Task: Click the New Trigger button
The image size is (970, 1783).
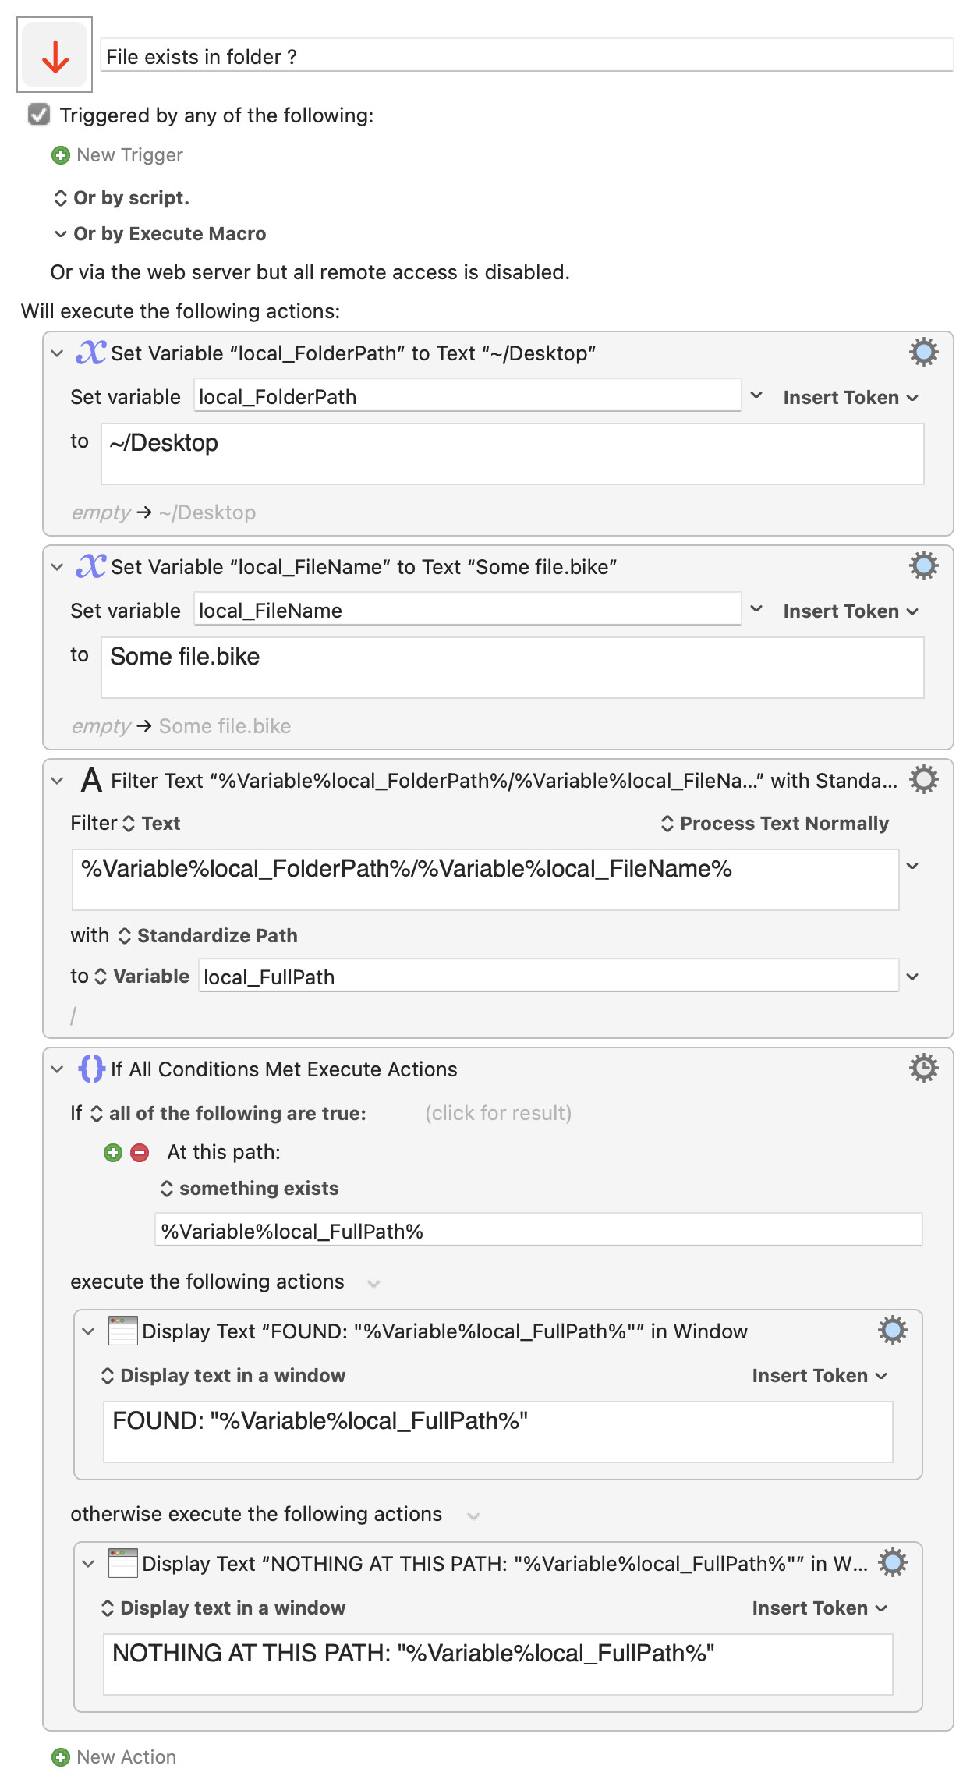Action: click(x=117, y=155)
